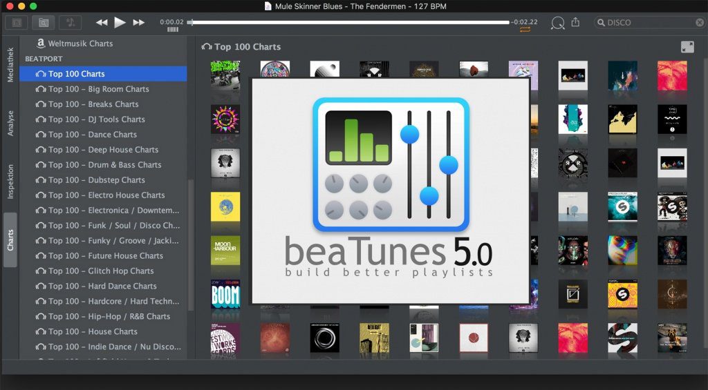
Task: Click headphone icon in the Top 100 Charts heading
Action: coord(207,46)
